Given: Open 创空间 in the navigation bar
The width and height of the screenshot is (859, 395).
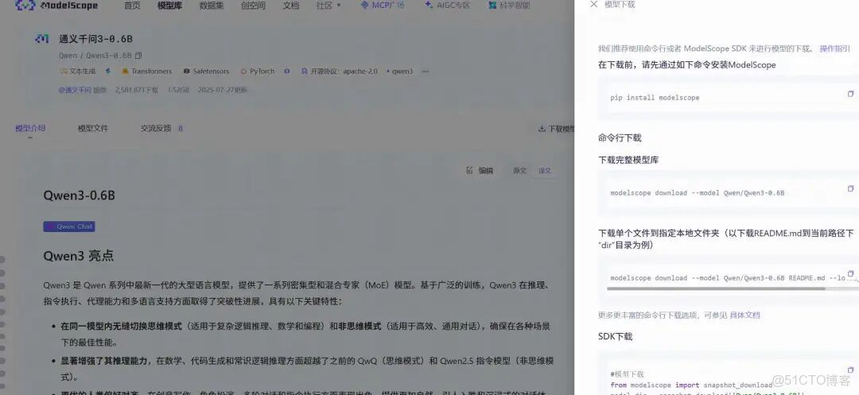Looking at the screenshot, I should point(253,6).
